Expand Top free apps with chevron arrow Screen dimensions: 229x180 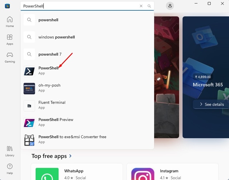(70, 156)
